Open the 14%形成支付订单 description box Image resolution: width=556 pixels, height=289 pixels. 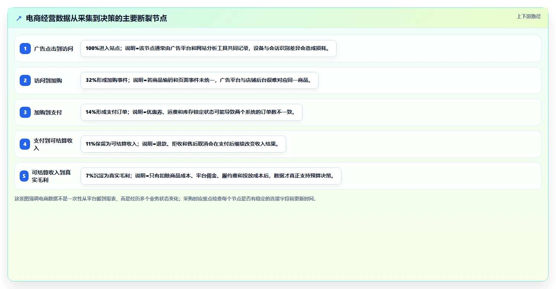192,112
